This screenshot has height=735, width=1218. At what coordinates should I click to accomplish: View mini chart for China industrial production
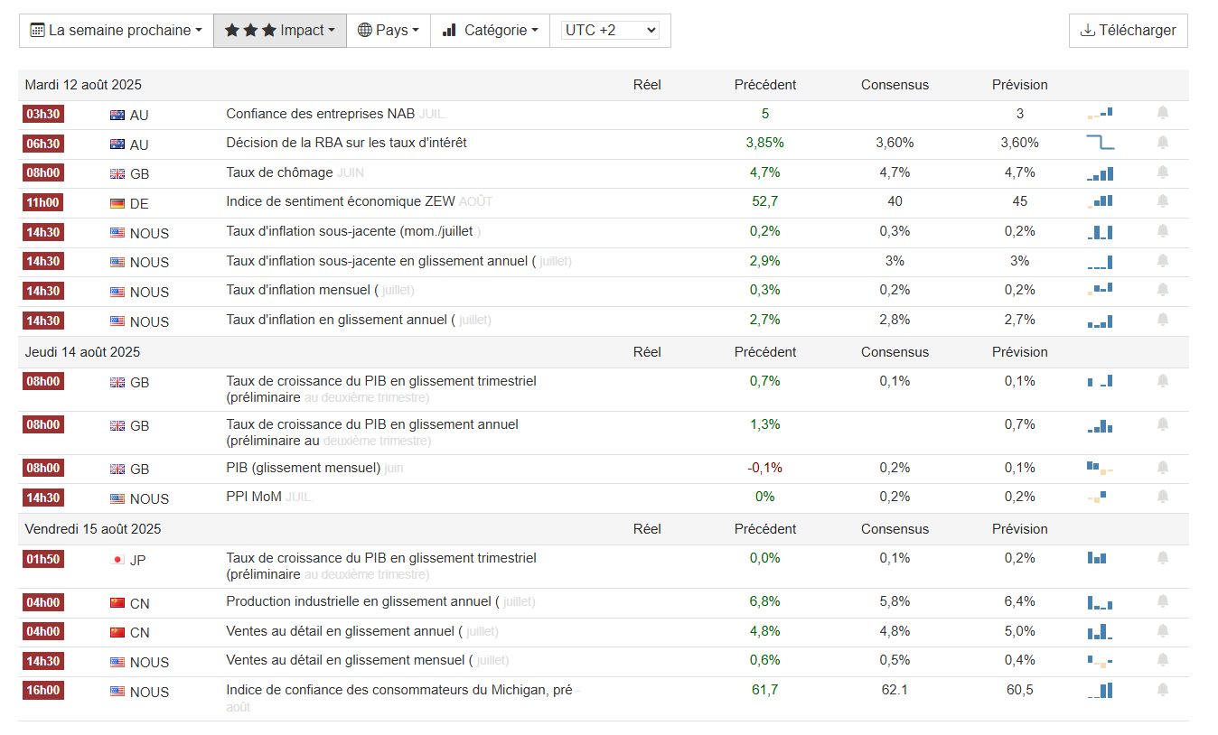(1100, 602)
